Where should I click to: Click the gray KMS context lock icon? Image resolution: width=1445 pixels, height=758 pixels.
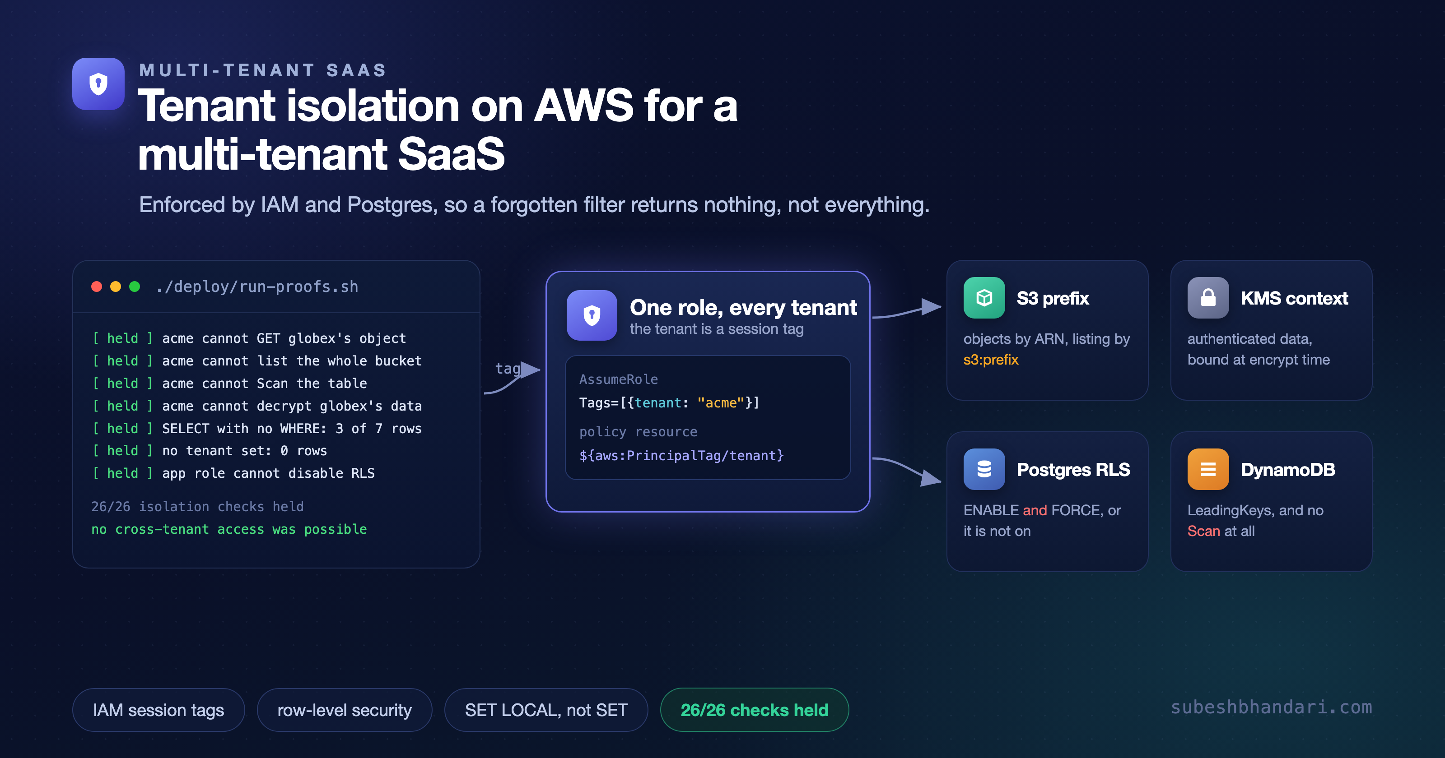pos(1208,298)
